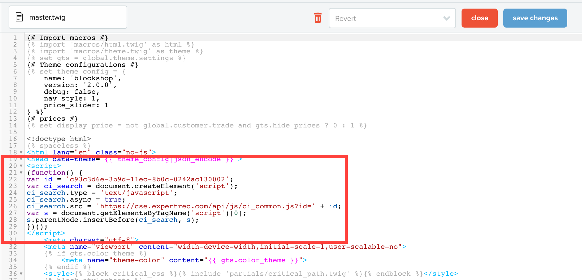Collapse the fold arrow at line 18
The image size is (582, 280).
[21, 153]
